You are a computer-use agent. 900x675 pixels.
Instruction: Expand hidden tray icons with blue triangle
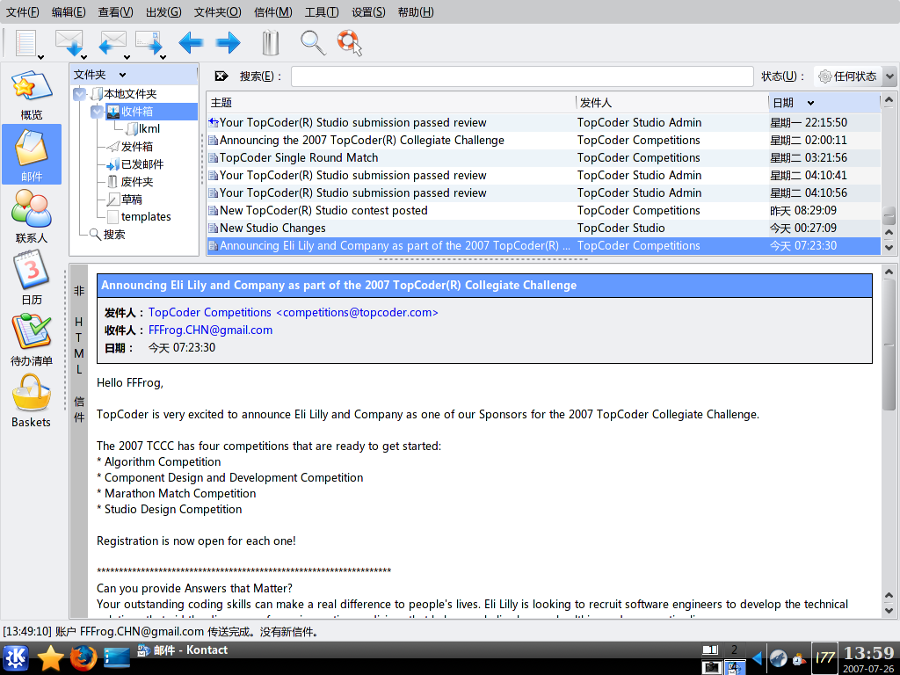click(757, 657)
